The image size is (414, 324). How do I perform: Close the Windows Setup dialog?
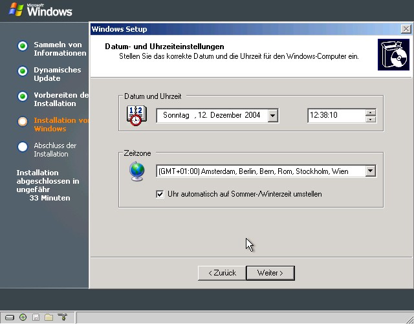tap(406, 29)
